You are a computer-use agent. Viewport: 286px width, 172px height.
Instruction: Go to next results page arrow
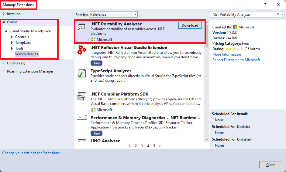[160, 146]
